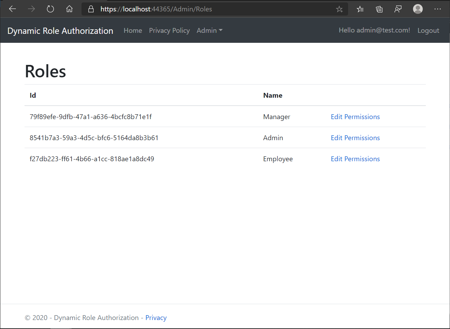Edit Permissions for the Admin role
Viewport: 450px width, 329px height.
355,138
